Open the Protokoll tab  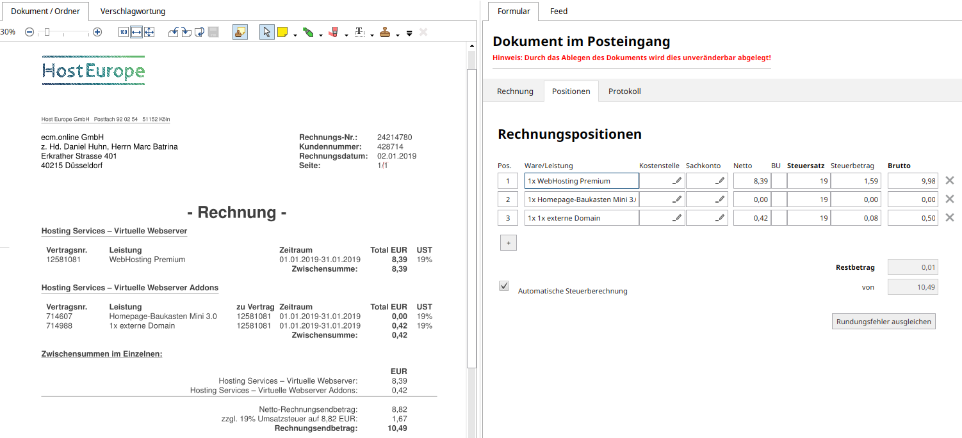[x=624, y=91]
